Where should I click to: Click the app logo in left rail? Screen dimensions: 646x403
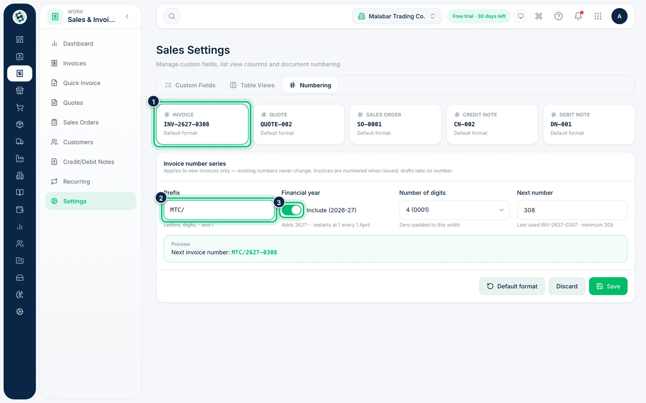pyautogui.click(x=20, y=17)
